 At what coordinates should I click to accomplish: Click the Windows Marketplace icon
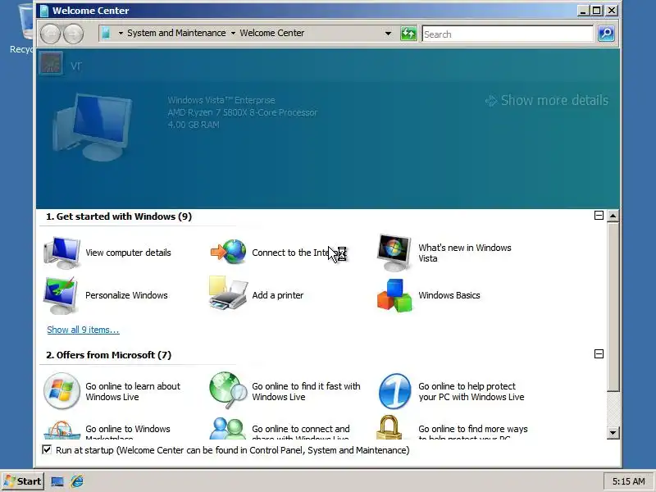(x=62, y=430)
